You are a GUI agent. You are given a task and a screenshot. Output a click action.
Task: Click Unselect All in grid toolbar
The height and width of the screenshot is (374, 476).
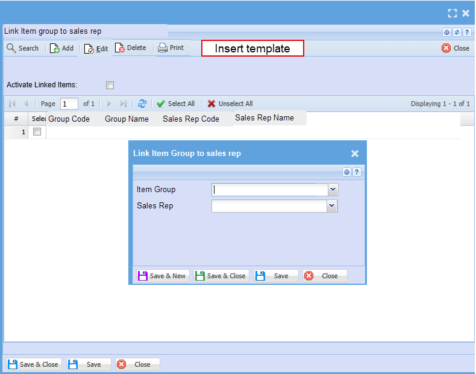point(230,104)
